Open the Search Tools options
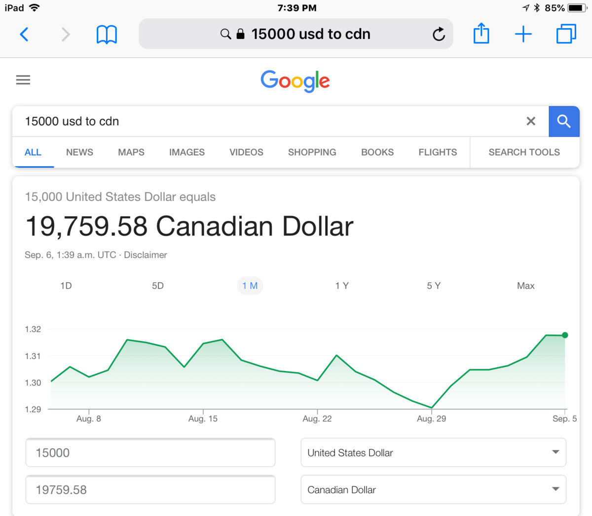The height and width of the screenshot is (516, 592). pyautogui.click(x=524, y=152)
